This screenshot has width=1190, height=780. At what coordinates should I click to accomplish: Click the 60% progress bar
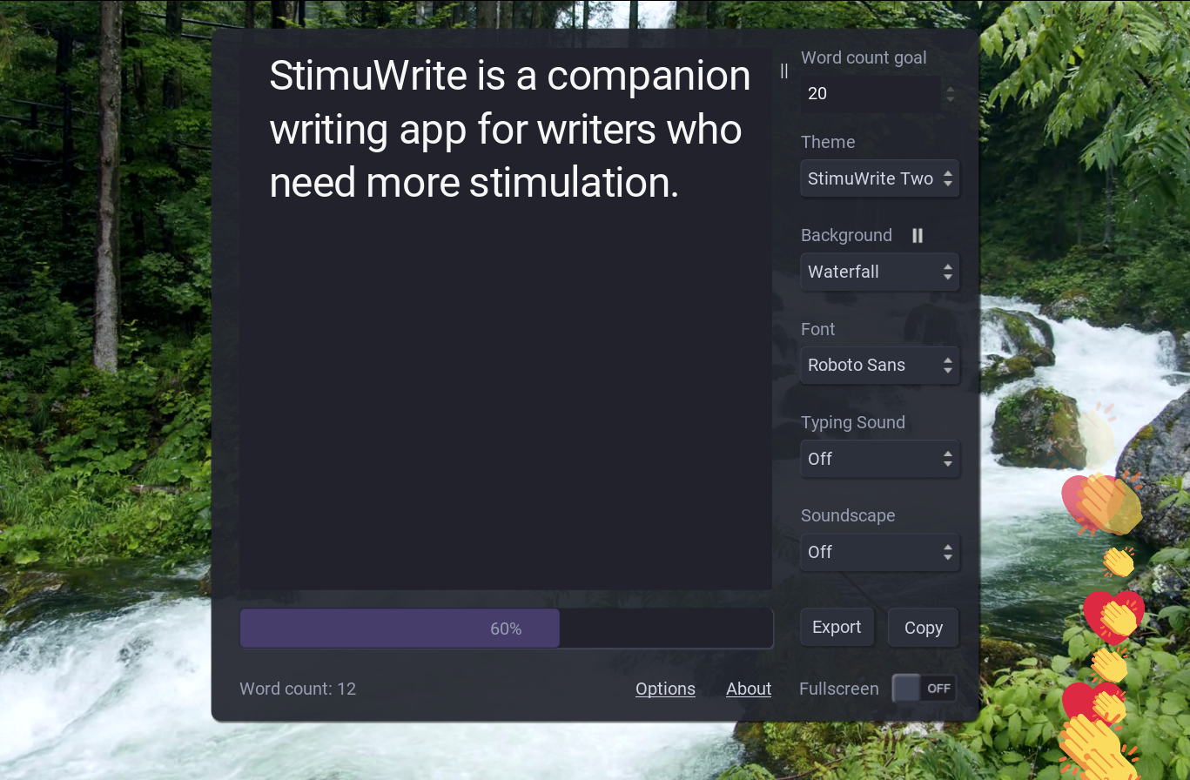point(507,629)
